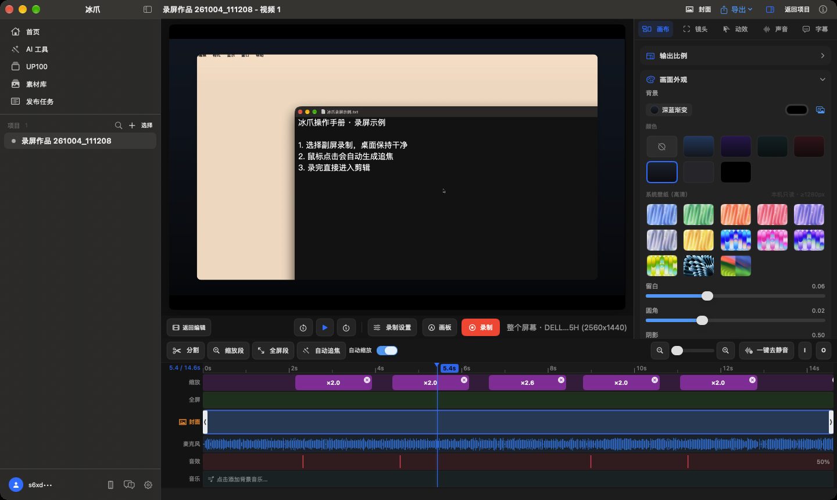Click the plus icon to add project
This screenshot has width=837, height=500.
[x=132, y=125]
